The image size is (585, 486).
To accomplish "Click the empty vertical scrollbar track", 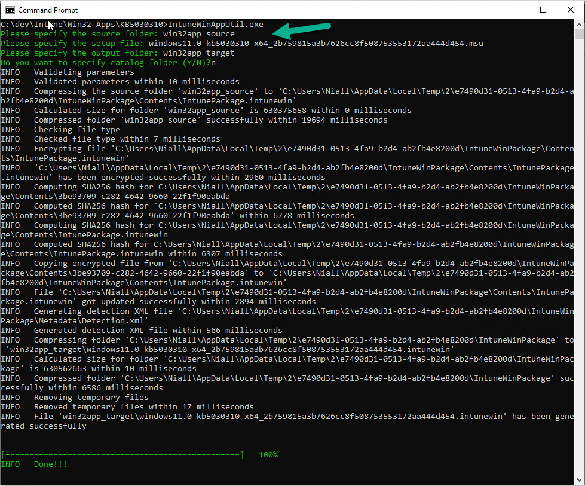I will [579, 258].
